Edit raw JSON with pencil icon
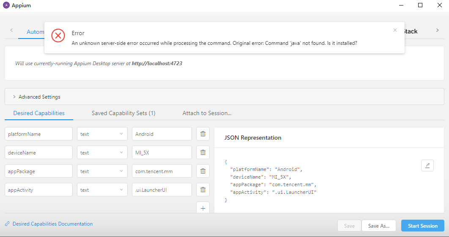The width and height of the screenshot is (449, 237). [427, 165]
